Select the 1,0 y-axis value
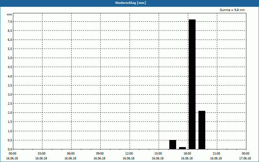This screenshot has height=162, width=259. pos(10,131)
